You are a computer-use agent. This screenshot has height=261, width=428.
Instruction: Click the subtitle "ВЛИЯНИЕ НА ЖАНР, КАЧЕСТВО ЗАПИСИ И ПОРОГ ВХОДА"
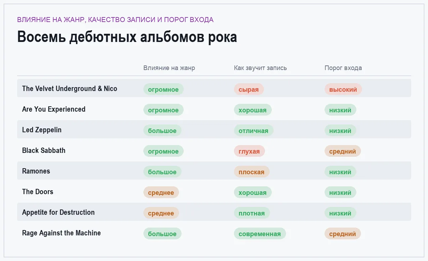pos(115,20)
